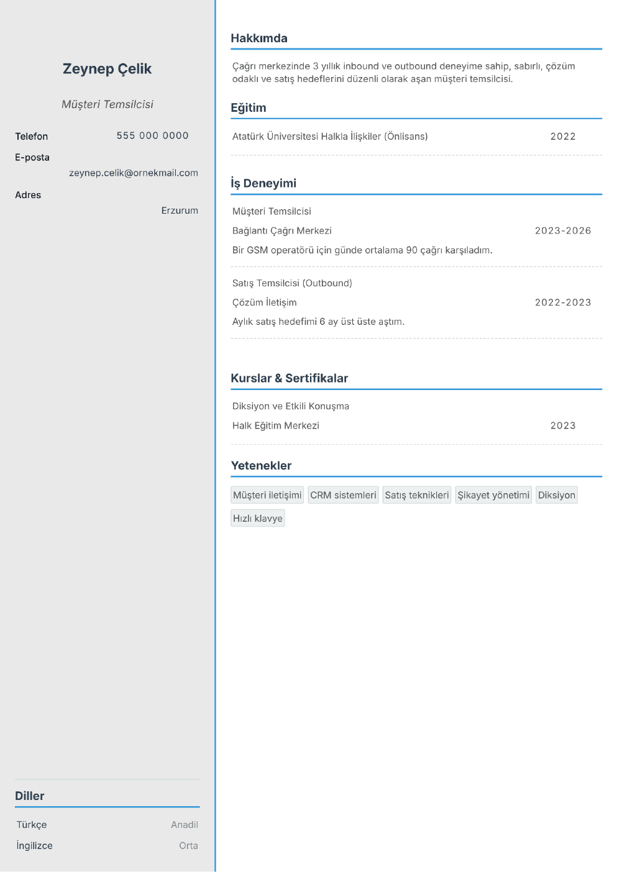The width and height of the screenshot is (617, 872).
Task: Select the date range "2023-2026"
Action: coord(563,231)
